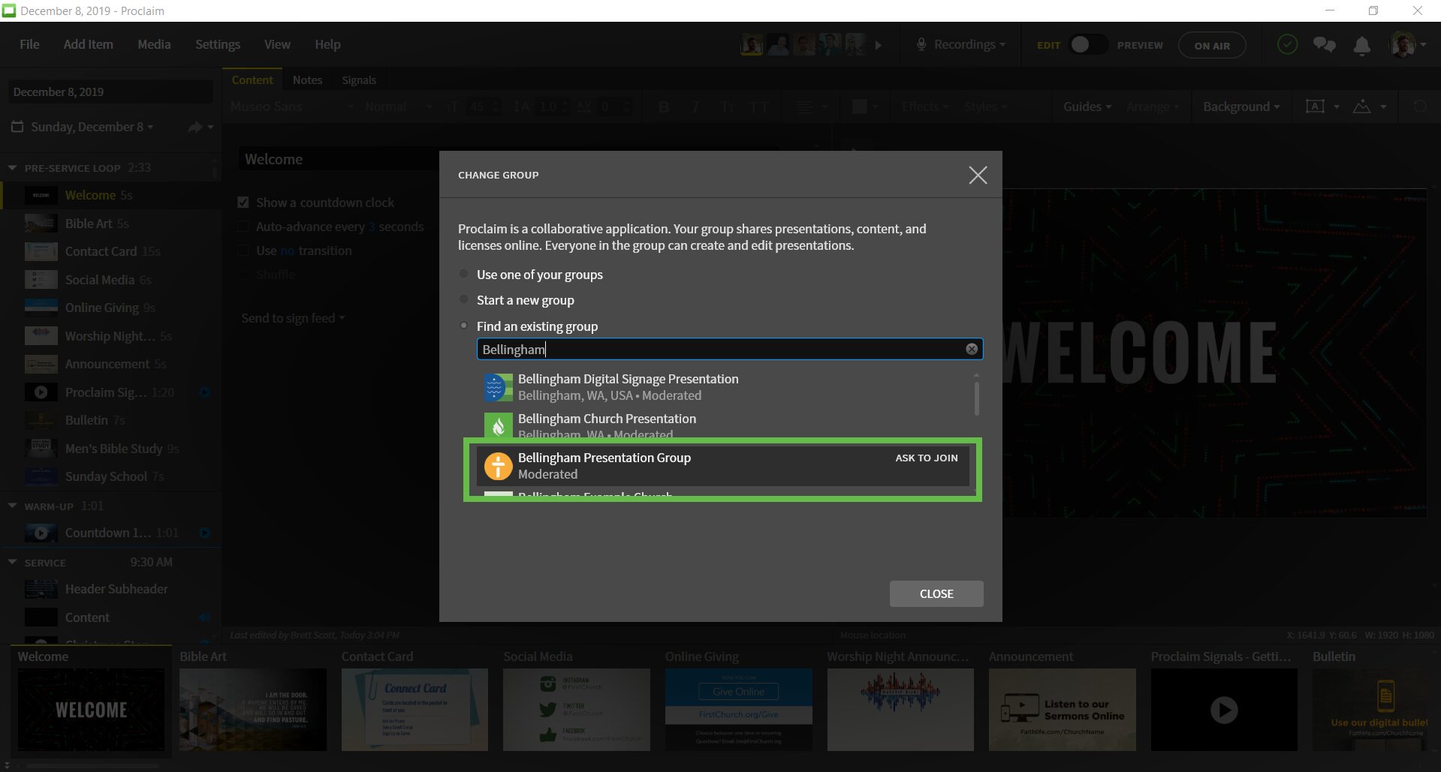Close the Change Group dialog with X

(978, 176)
